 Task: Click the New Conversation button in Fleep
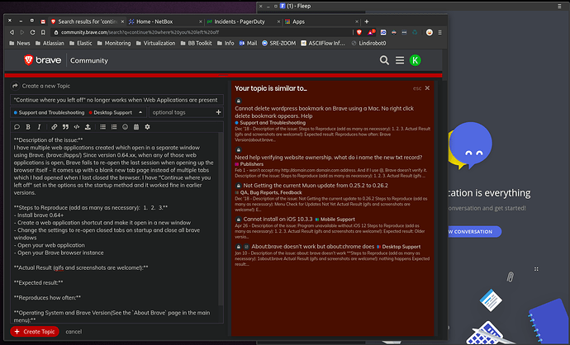tap(473, 232)
